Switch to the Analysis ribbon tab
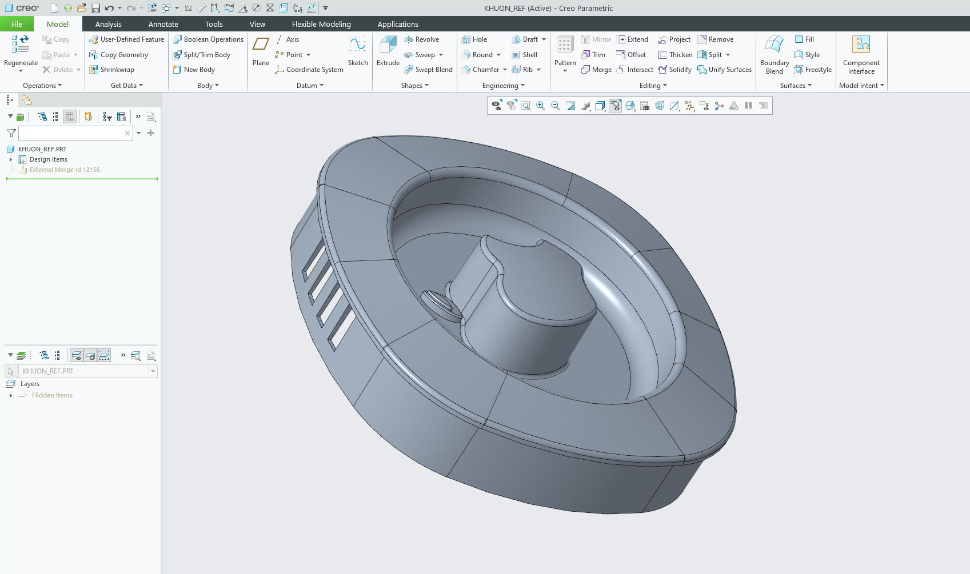 coord(108,24)
